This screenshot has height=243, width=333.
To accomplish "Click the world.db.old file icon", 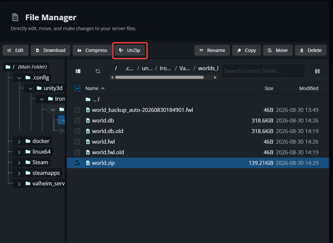I will point(88,131).
